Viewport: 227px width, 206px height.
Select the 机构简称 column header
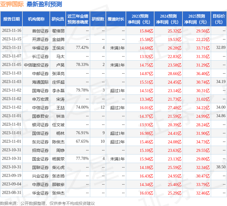[36, 19]
